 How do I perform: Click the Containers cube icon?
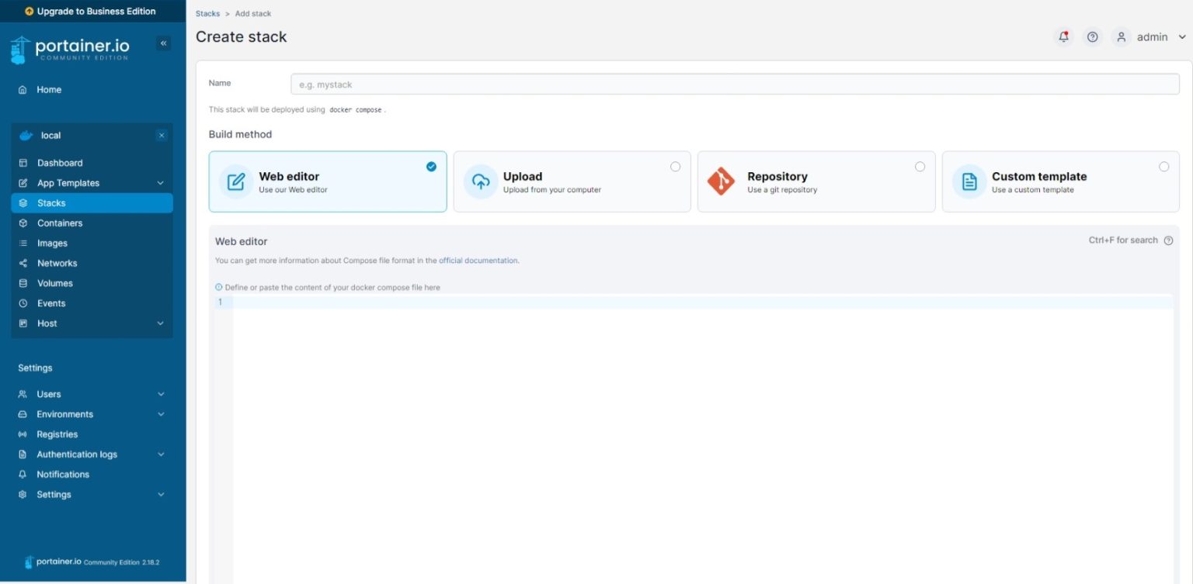23,223
